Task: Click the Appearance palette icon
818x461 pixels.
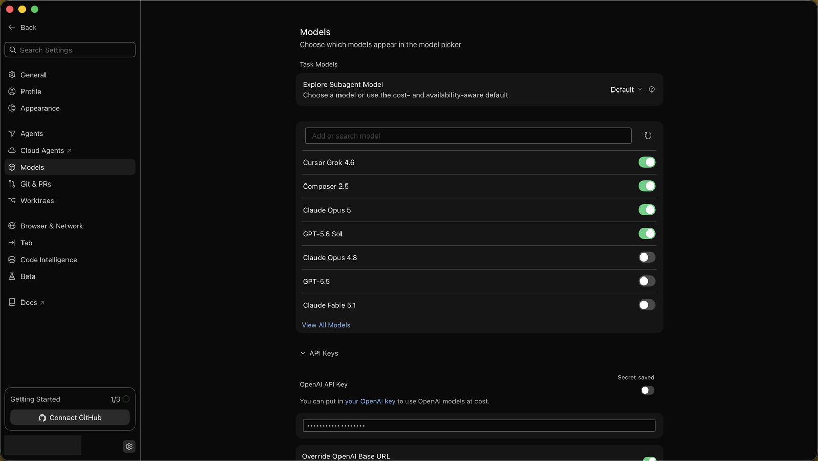Action: click(x=12, y=108)
